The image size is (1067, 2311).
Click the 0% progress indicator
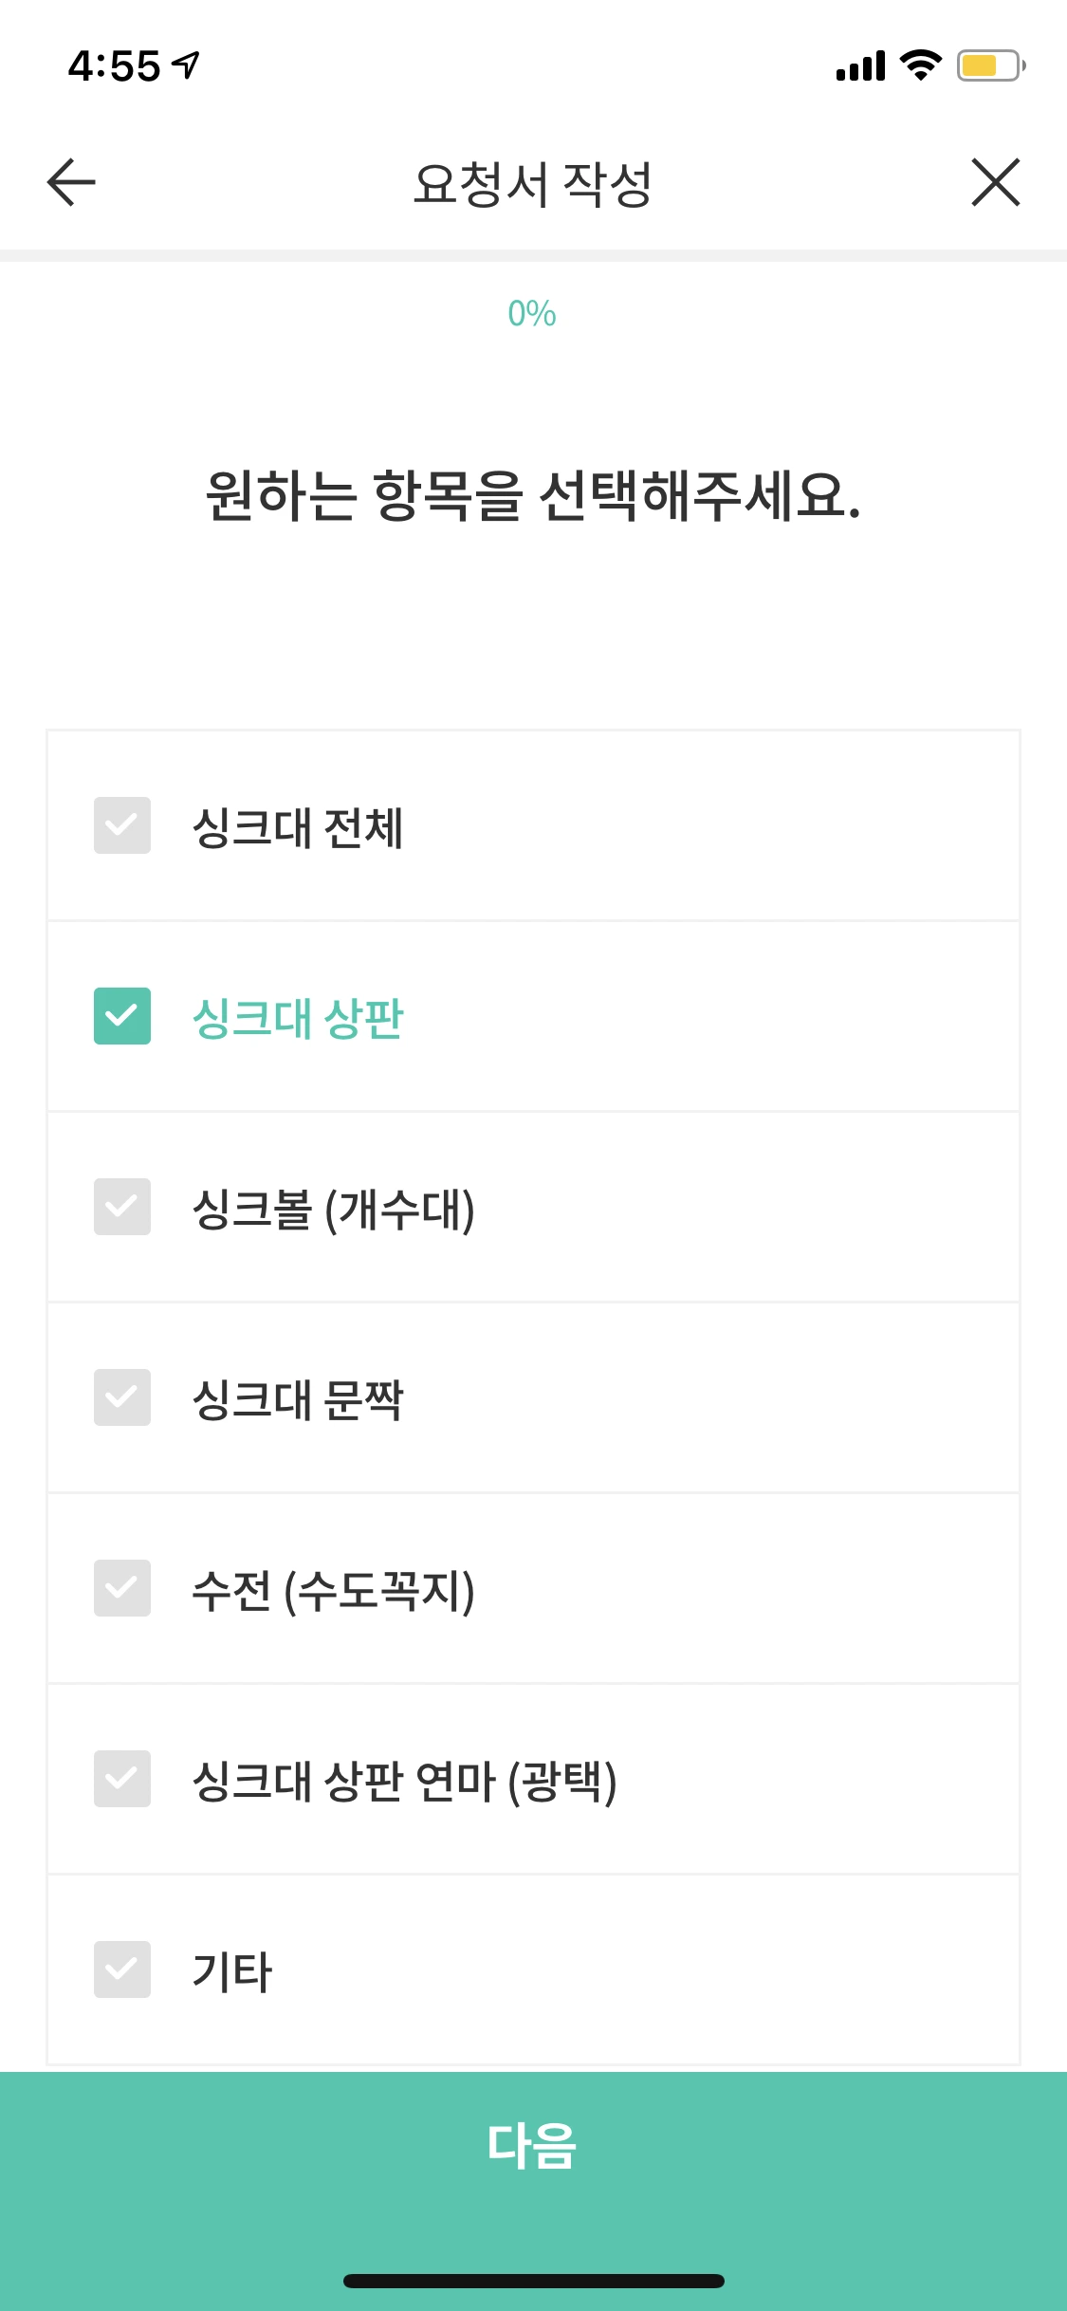[533, 313]
